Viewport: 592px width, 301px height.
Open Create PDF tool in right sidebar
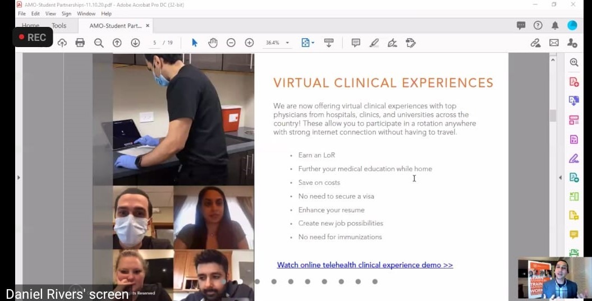(x=573, y=82)
